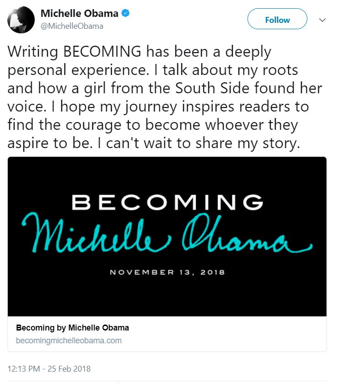Click the first line Writing BECOMING has been
337x384 pixels.
click(139, 52)
